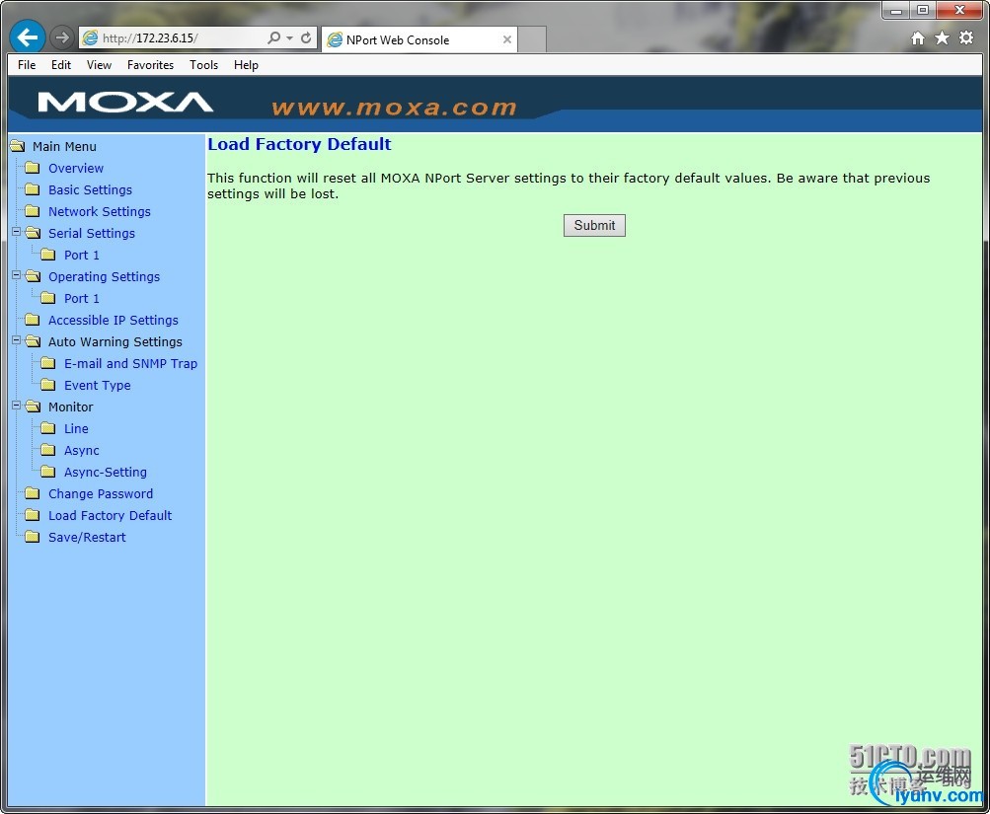Open the browser Tools gear icon
The height and width of the screenshot is (814, 990).
pos(966,38)
